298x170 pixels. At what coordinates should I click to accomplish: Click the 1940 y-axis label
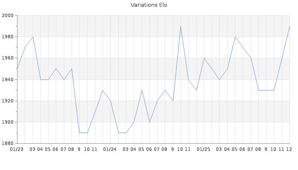point(8,79)
